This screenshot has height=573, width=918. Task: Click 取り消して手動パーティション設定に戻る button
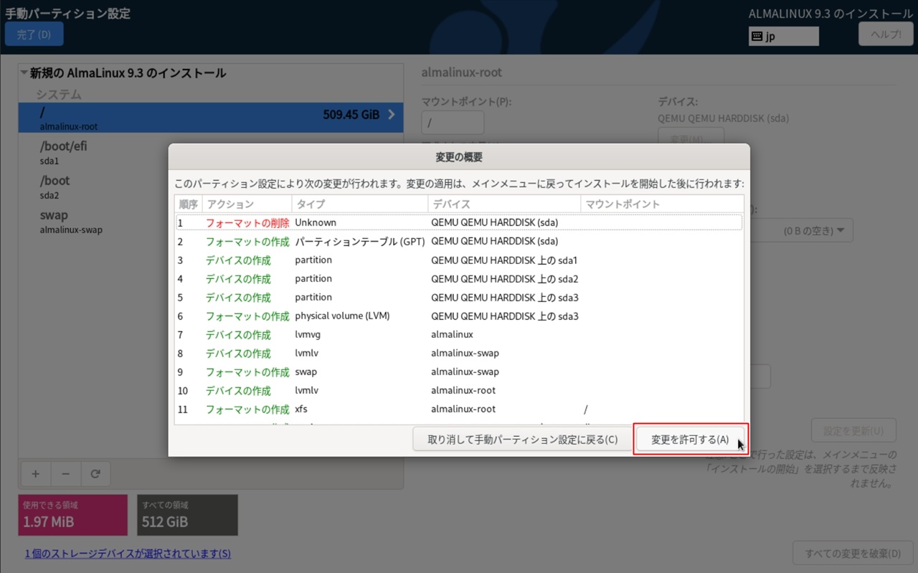pyautogui.click(x=522, y=440)
